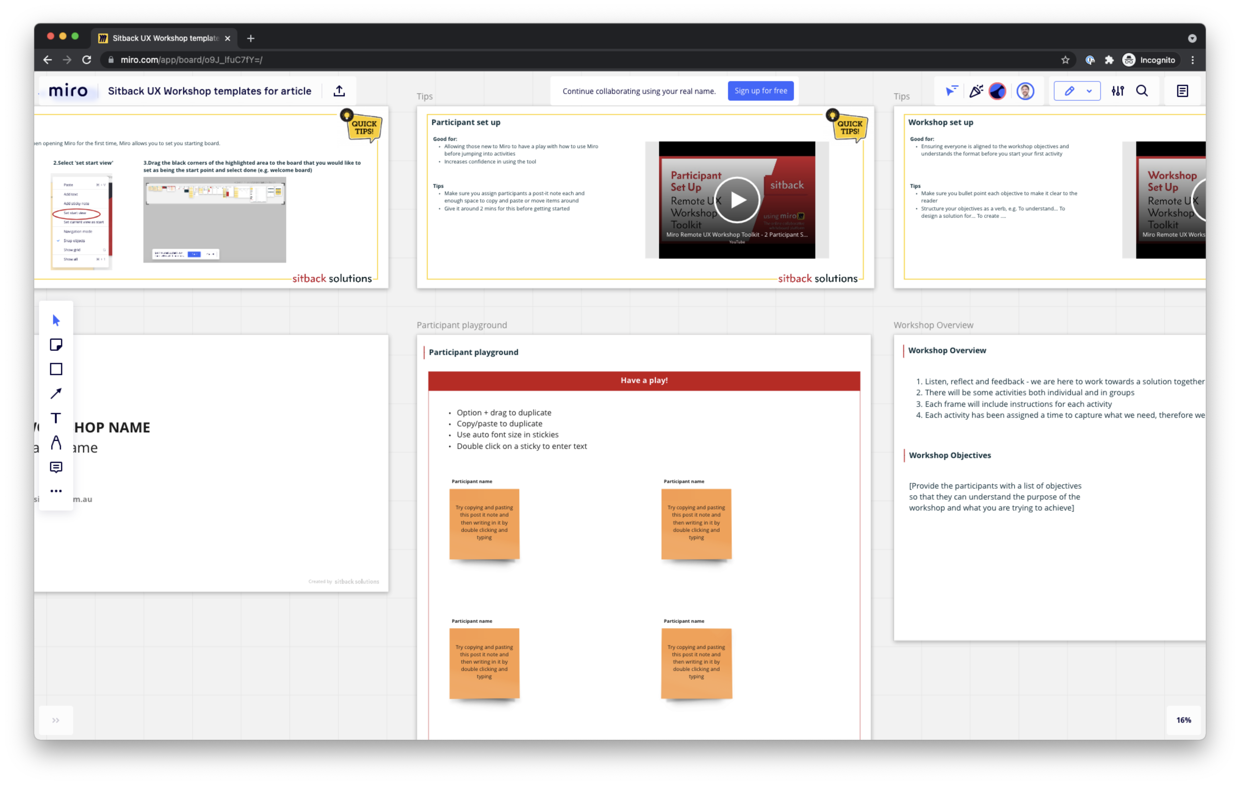Viewport: 1240px width, 785px height.
Task: Click the Have a play! red banner
Action: 644,380
